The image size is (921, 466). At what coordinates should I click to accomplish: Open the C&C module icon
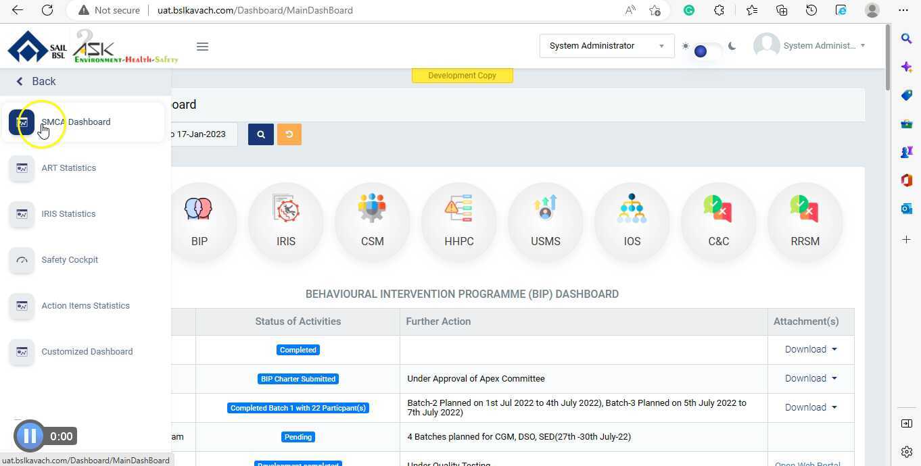click(718, 221)
